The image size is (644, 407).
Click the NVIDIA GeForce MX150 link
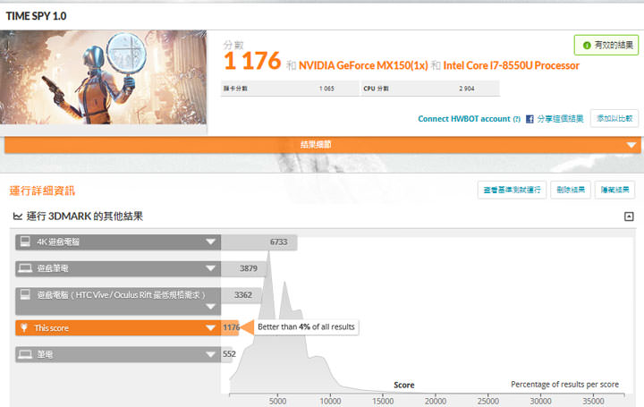(x=364, y=65)
